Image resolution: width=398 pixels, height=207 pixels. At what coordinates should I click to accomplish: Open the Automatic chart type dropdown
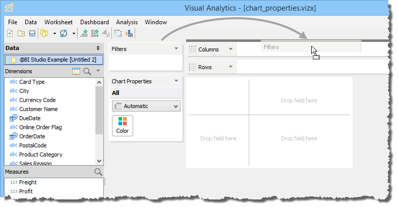(146, 106)
